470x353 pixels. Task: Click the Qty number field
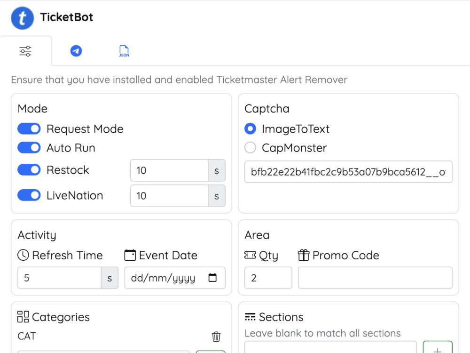(268, 278)
